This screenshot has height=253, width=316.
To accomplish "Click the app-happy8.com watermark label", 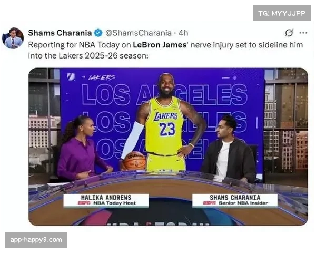I will pyautogui.click(x=36, y=240).
